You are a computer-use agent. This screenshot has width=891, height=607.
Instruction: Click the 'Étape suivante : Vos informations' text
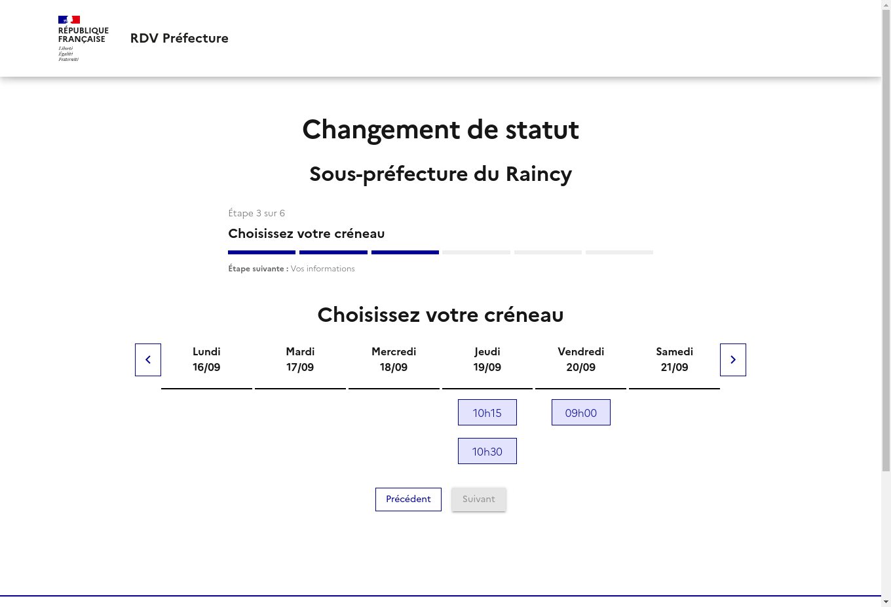pos(292,269)
